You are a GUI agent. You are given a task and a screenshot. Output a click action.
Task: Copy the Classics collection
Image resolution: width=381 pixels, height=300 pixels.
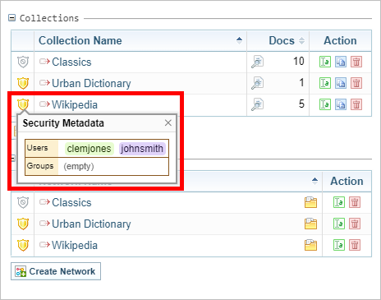pyautogui.click(x=341, y=62)
